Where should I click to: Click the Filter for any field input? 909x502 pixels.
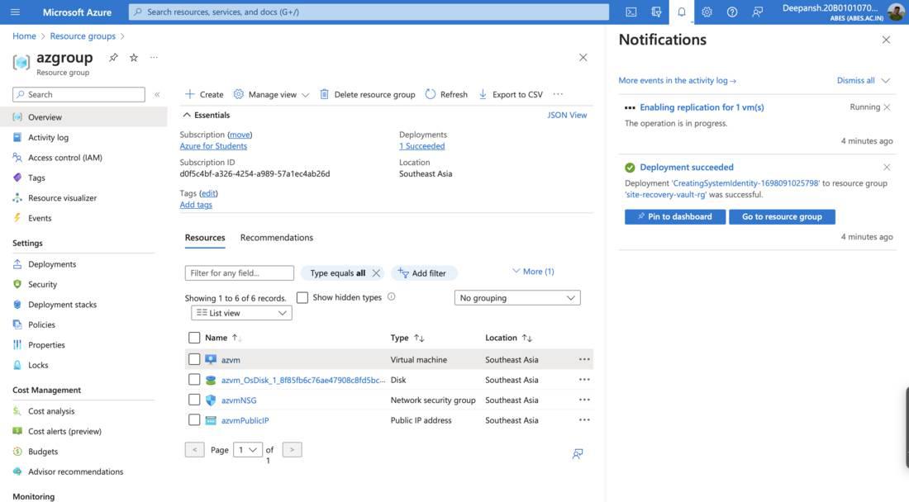tap(240, 273)
